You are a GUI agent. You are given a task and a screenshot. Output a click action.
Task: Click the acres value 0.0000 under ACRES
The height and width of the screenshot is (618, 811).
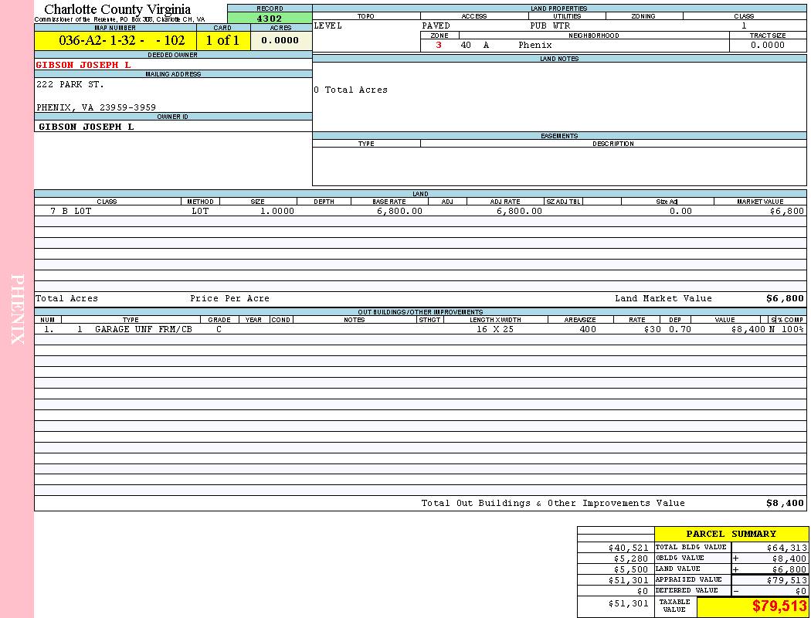point(280,40)
